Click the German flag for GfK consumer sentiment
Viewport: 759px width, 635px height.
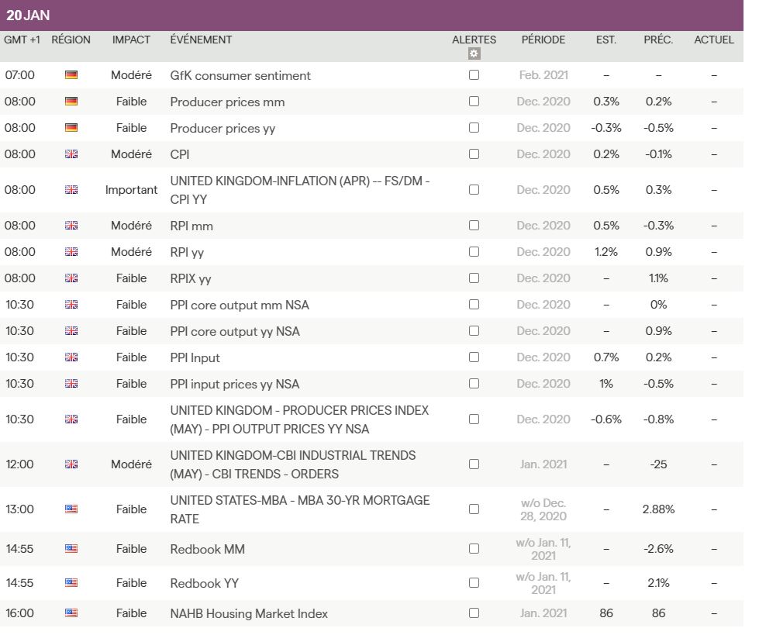[x=71, y=75]
